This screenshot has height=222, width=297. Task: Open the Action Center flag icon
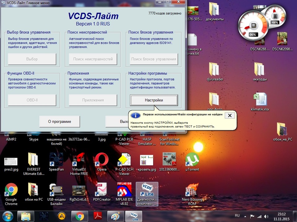[x=252, y=216]
